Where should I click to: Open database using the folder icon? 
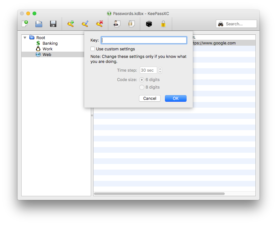pos(39,24)
